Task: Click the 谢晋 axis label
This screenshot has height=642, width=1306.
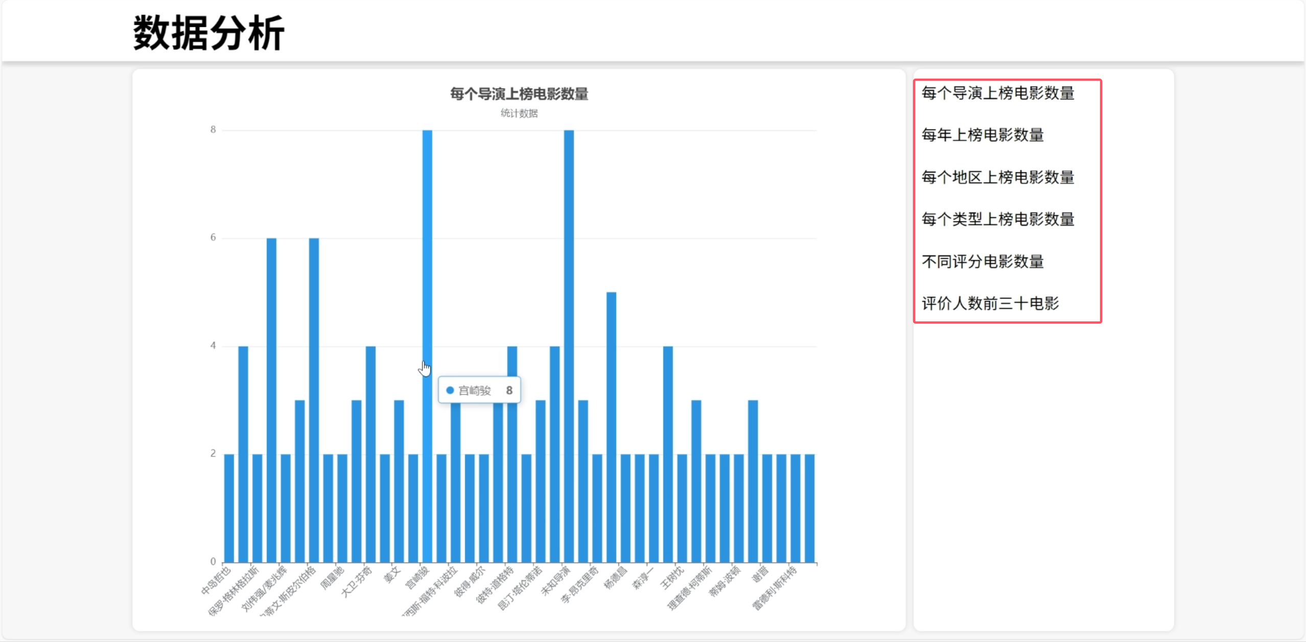Action: 760,574
